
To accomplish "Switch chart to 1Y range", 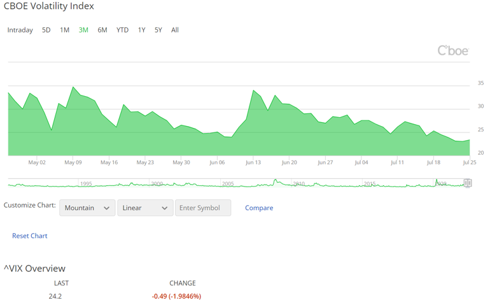I will coord(141,30).
